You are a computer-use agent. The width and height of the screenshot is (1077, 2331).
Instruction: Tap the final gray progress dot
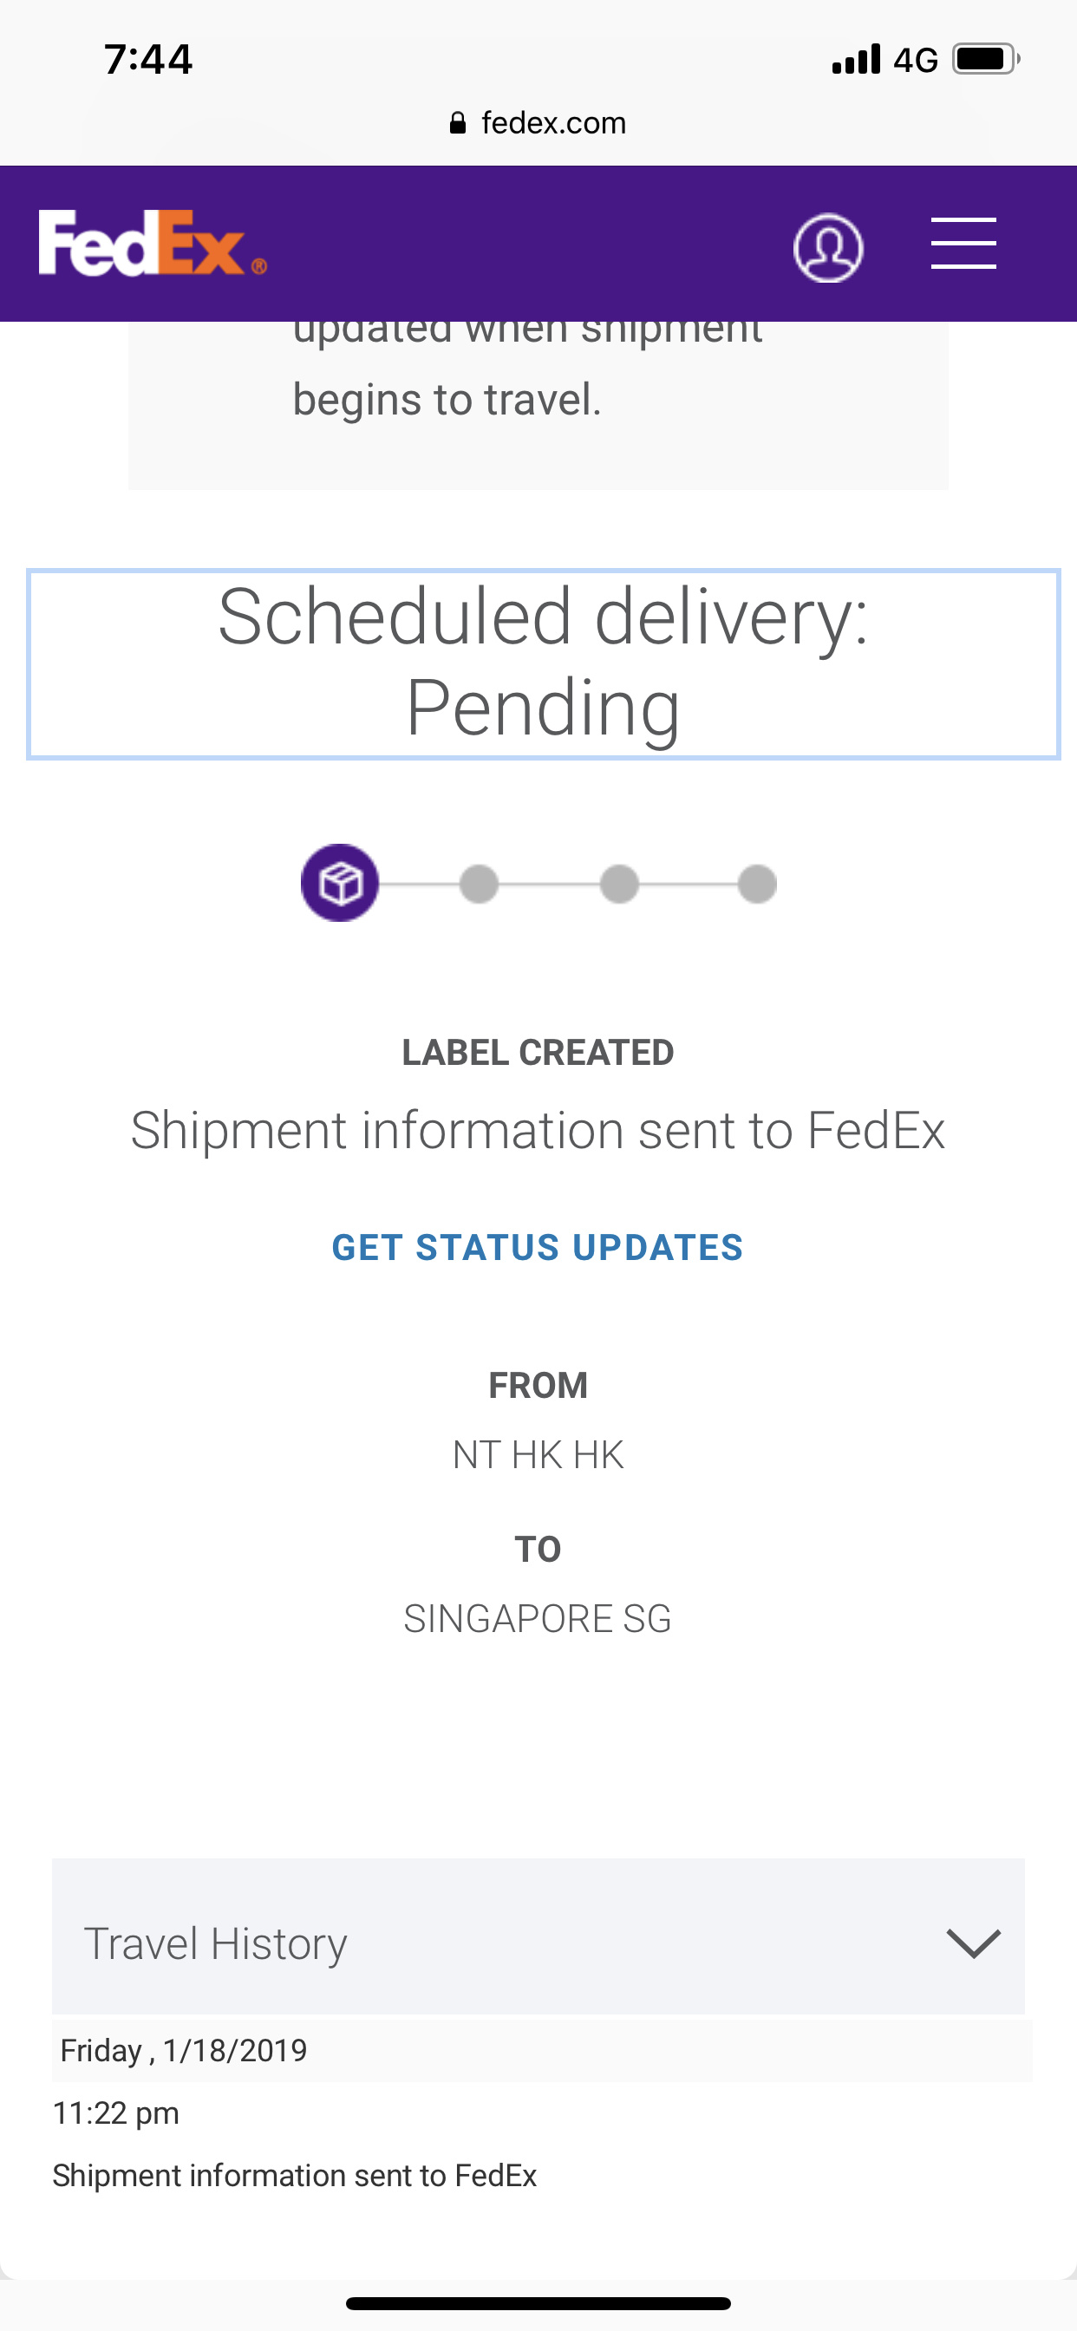tap(757, 883)
